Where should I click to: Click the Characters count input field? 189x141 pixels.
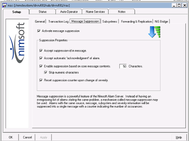(x=123, y=66)
